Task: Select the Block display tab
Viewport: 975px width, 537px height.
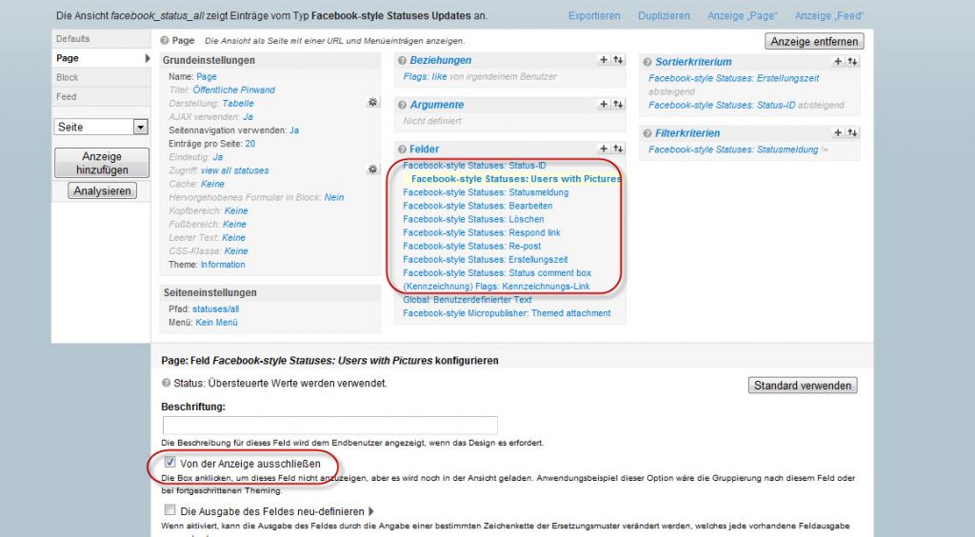Action: 68,77
